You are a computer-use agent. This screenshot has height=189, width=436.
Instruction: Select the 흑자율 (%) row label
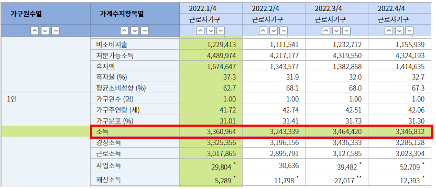[x=111, y=77]
